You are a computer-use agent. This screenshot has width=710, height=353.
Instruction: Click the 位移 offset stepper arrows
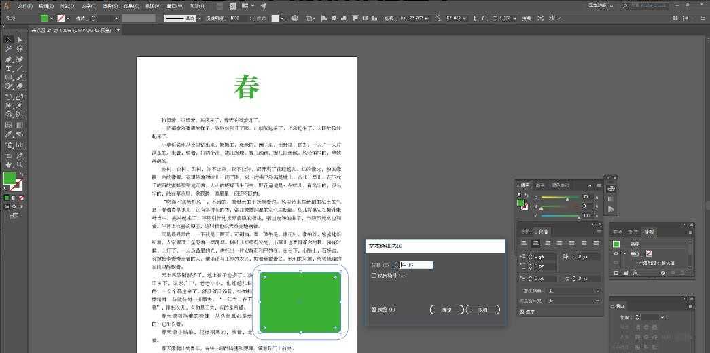pyautogui.click(x=395, y=265)
